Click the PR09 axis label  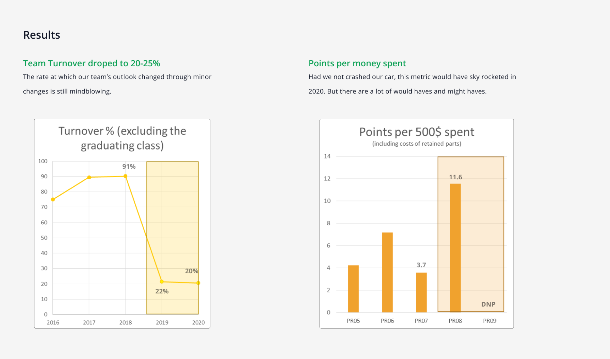pyautogui.click(x=490, y=321)
